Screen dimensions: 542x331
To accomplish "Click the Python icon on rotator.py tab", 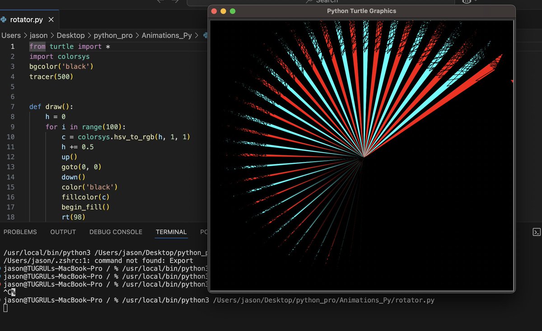I will (4, 20).
